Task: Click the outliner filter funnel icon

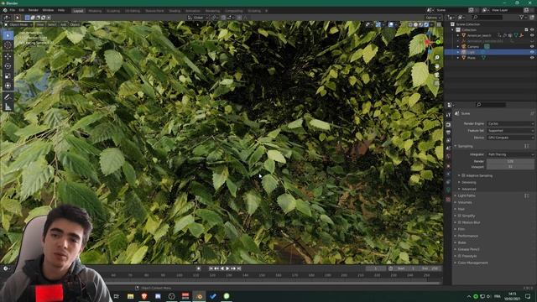Action: tap(521, 17)
